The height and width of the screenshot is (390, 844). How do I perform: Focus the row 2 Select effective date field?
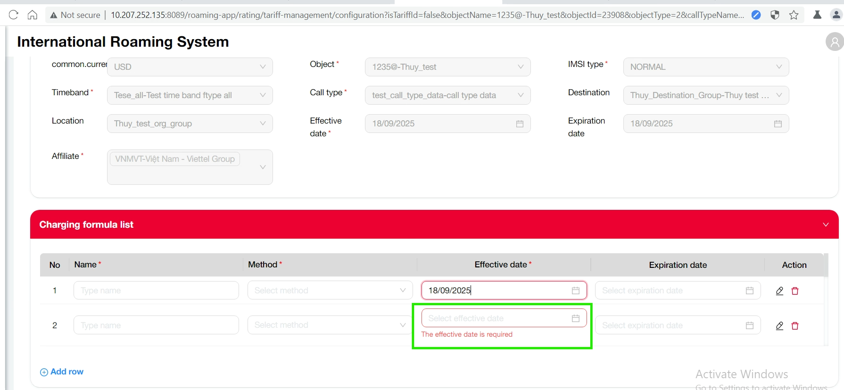click(495, 318)
